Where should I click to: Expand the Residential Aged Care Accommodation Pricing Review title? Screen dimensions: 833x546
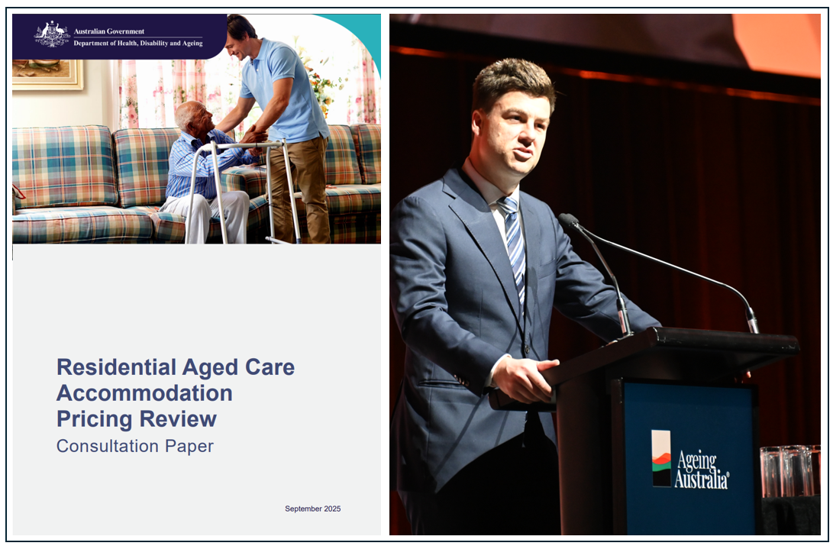(176, 392)
